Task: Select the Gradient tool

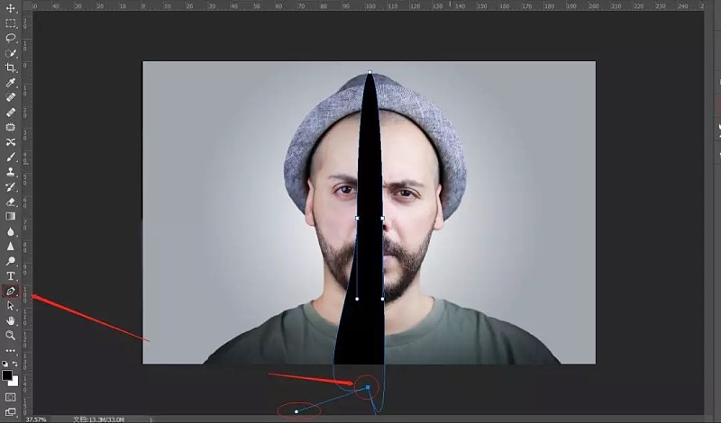Action: (x=10, y=216)
